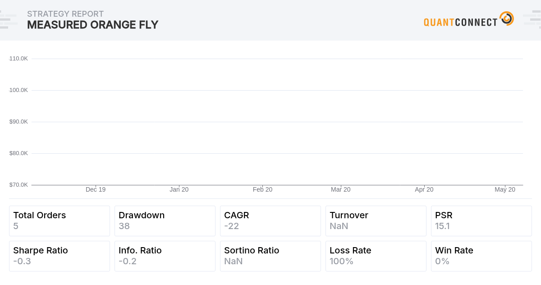Click the Info. Ratio card
This screenshot has height=285, width=541.
165,256
